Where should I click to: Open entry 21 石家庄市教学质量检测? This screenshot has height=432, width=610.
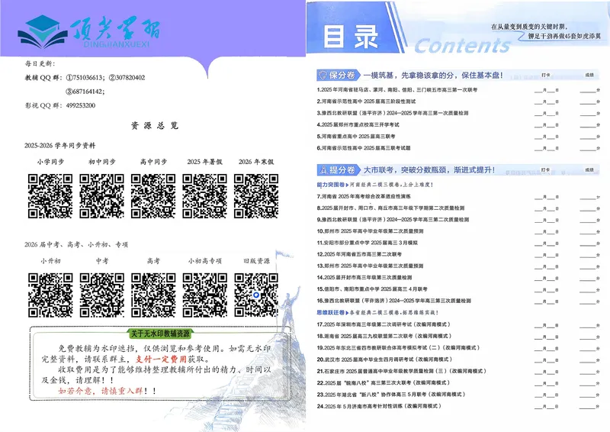click(402, 371)
